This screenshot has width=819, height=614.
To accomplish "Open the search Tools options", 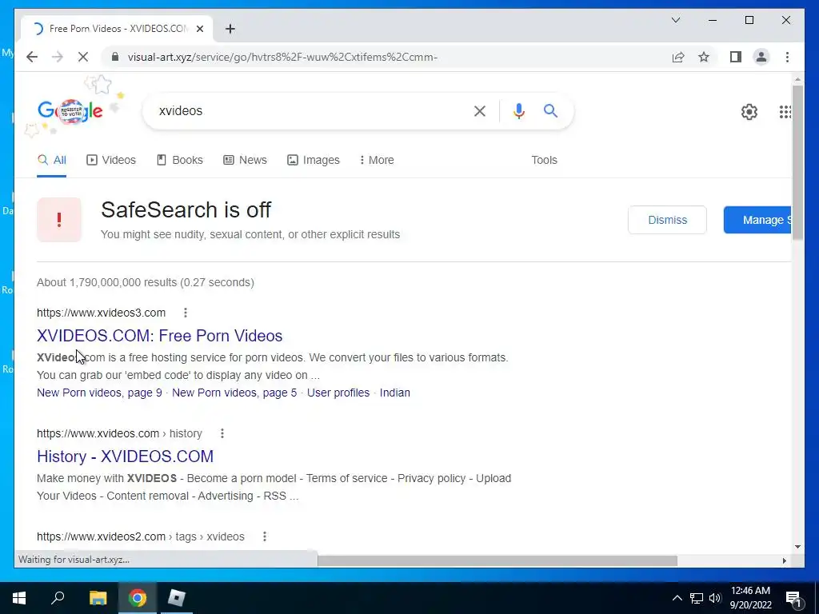I will click(544, 160).
